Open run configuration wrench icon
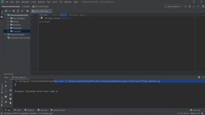This screenshot has width=205, height=115. tap(6, 86)
